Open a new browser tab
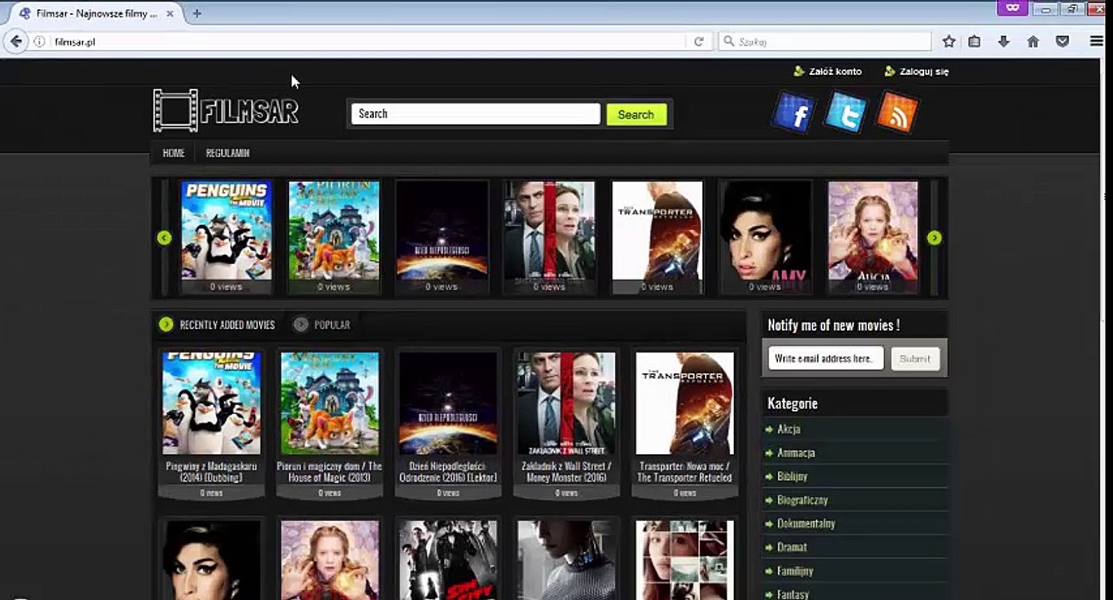Screen dimensions: 1113x600 pos(197,13)
